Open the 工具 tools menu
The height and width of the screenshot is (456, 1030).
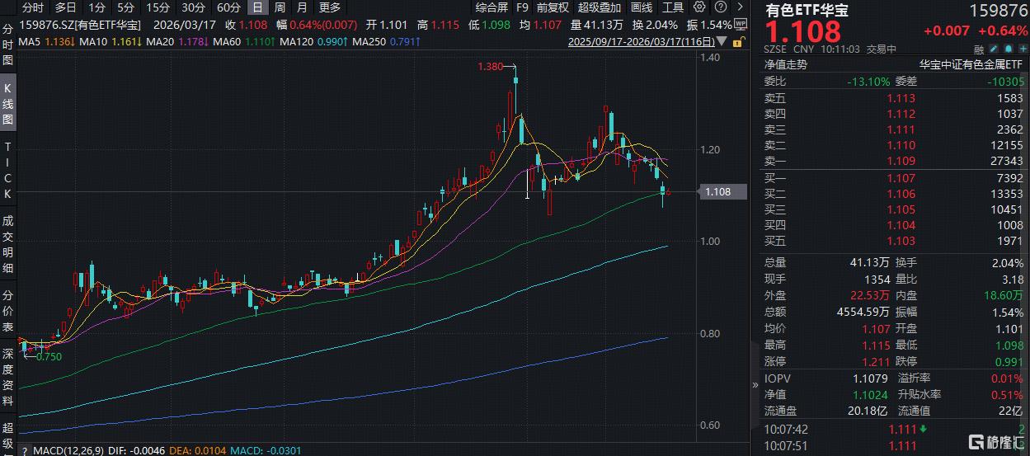pos(673,7)
